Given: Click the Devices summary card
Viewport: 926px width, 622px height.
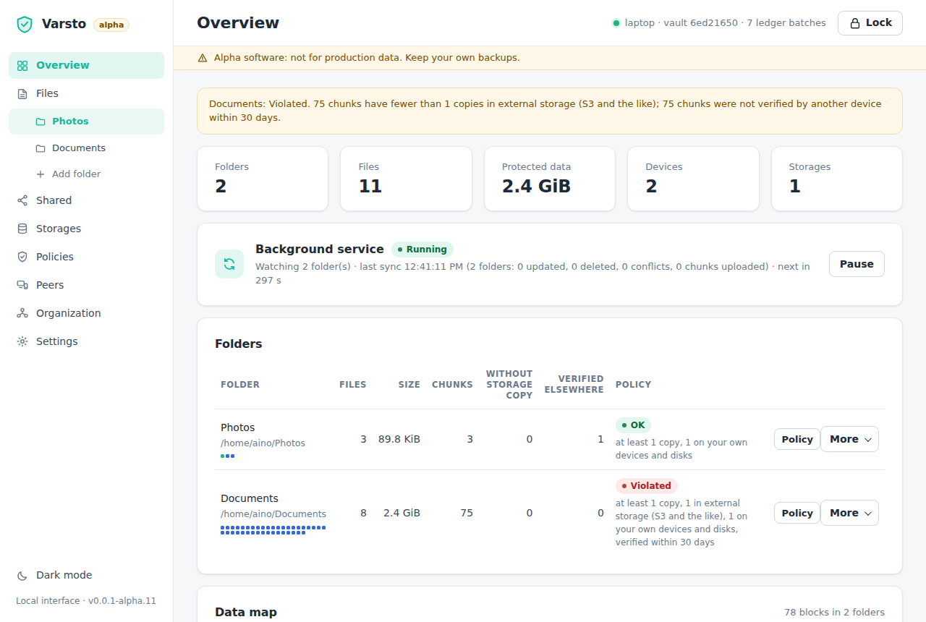Looking at the screenshot, I should click(x=693, y=179).
